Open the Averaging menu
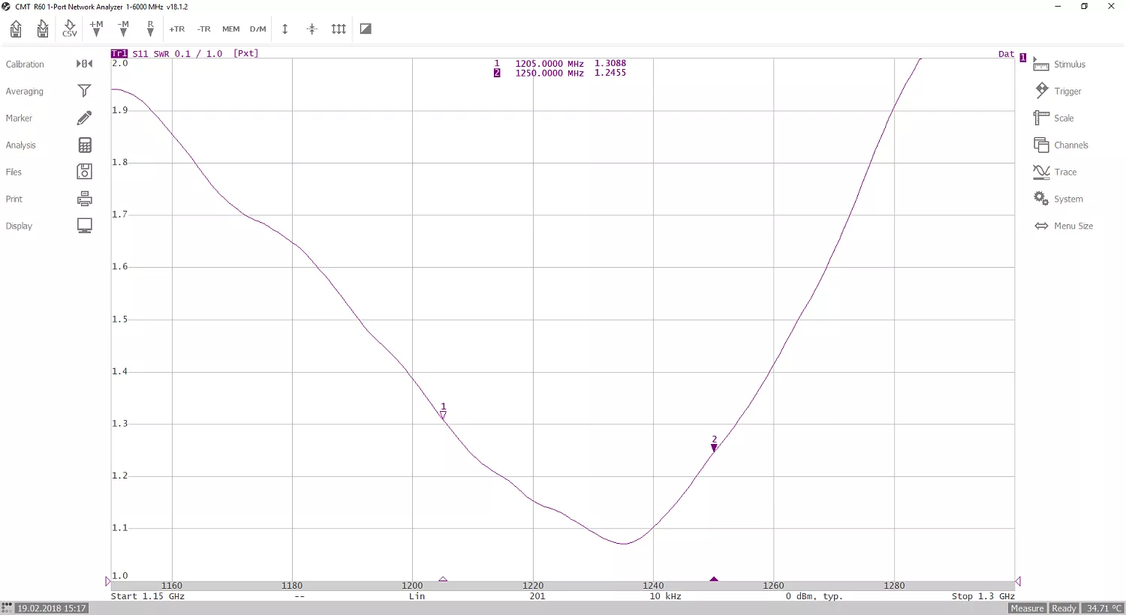The image size is (1126, 615). [24, 91]
